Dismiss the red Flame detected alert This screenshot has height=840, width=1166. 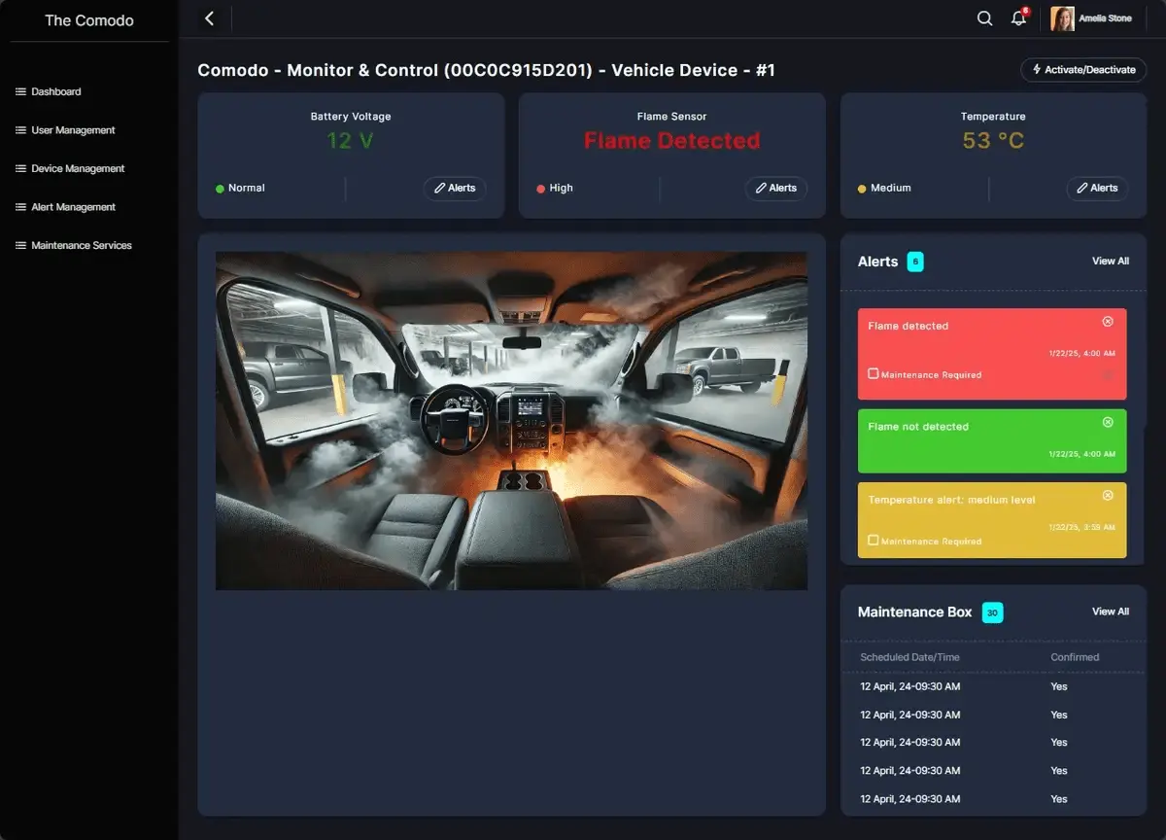(1108, 322)
